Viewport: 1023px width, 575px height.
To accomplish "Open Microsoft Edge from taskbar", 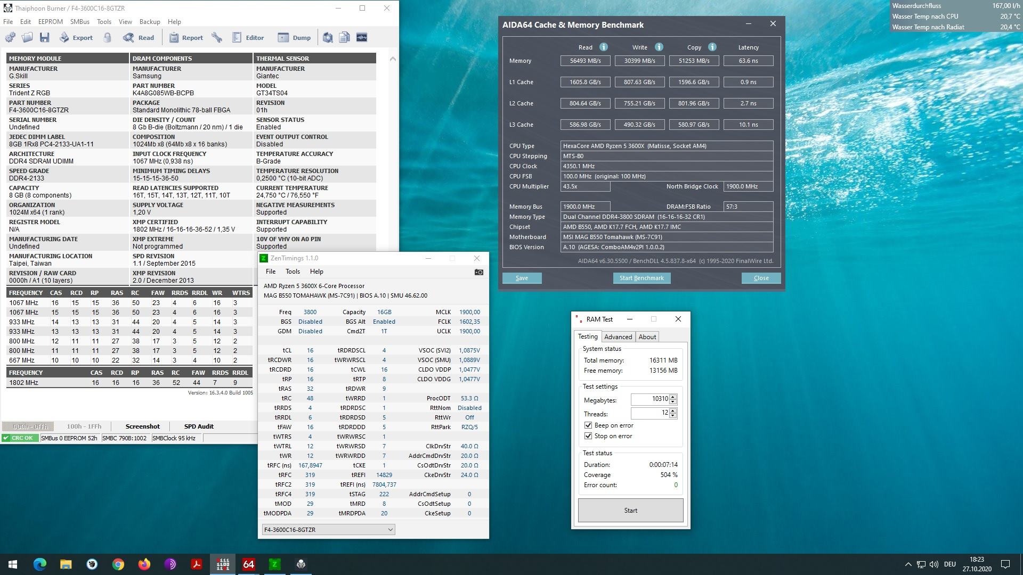I will click(40, 564).
